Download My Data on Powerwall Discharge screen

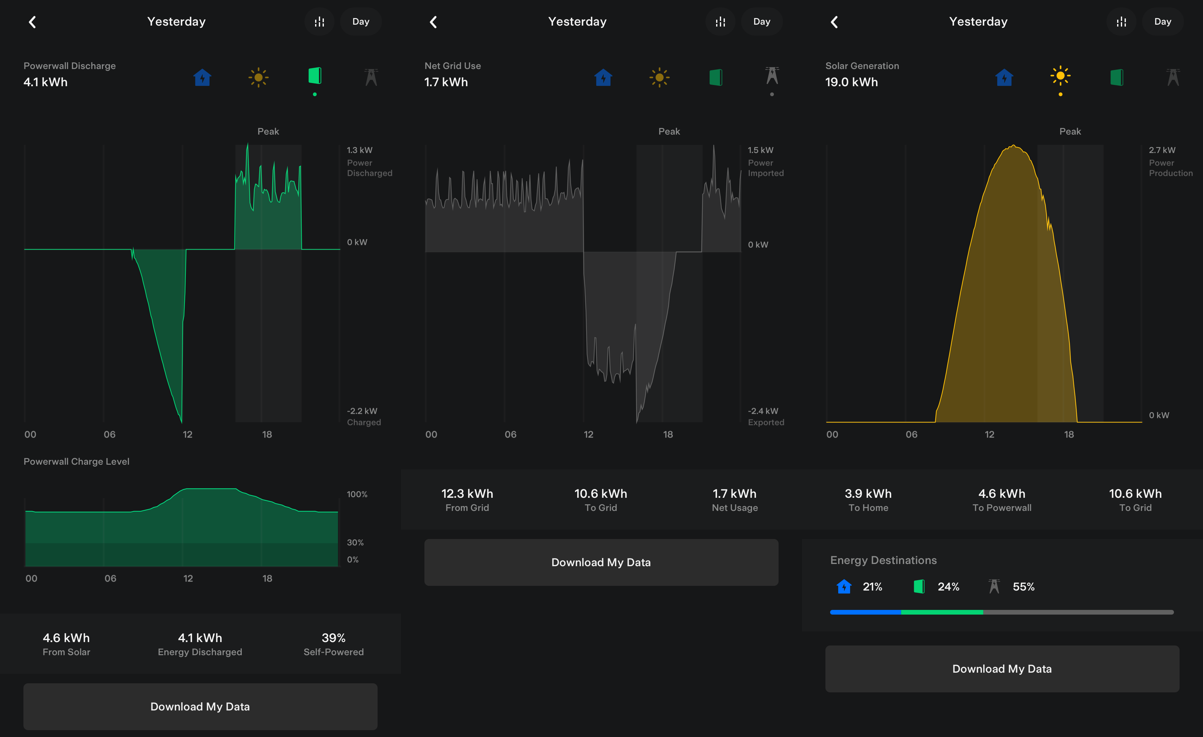tap(200, 707)
